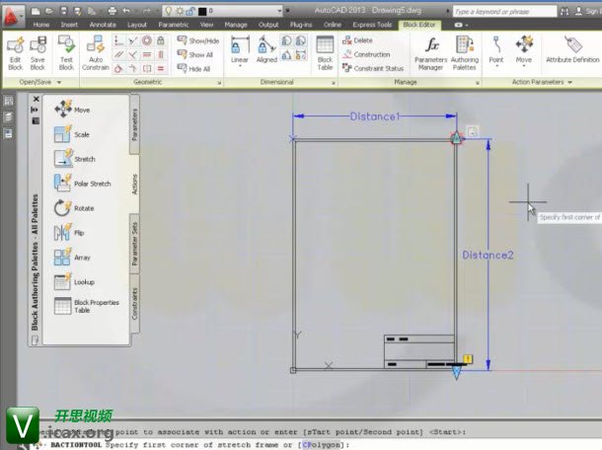The height and width of the screenshot is (450, 602).
Task: Click the Fix geometric constraint lock icon
Action: coord(161,40)
